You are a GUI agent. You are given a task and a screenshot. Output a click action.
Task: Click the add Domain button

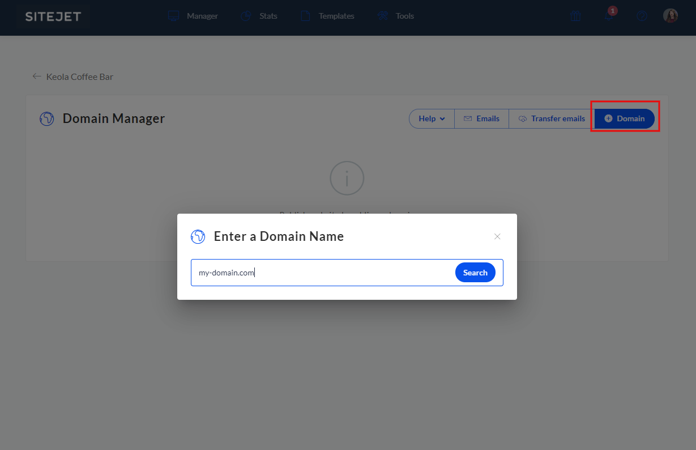[x=624, y=118]
